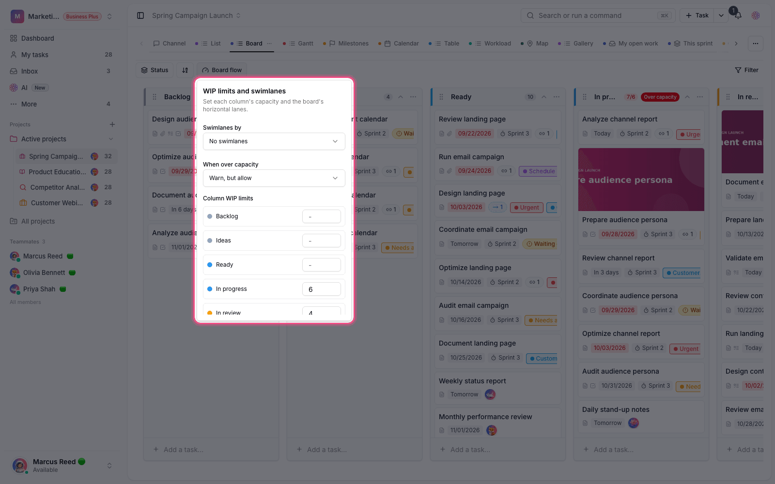The width and height of the screenshot is (775, 484).
Task: Switch to the Calendar view tab
Action: click(x=399, y=44)
